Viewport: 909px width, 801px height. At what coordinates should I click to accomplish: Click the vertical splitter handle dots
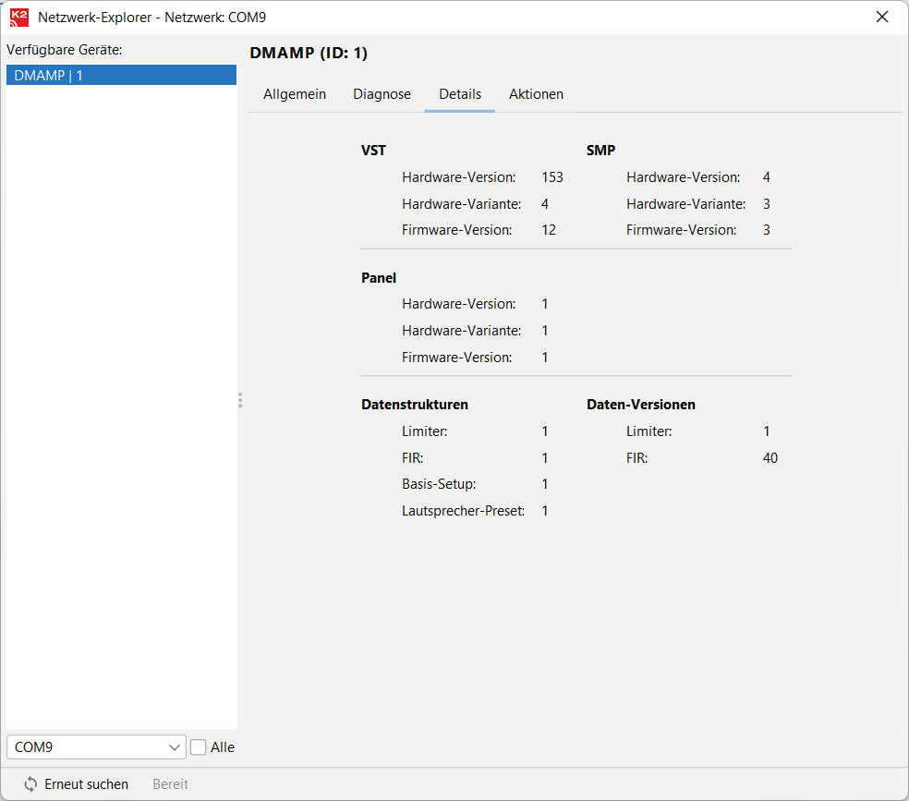(240, 400)
